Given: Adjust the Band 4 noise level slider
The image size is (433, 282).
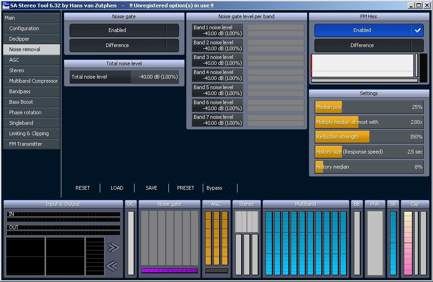Looking at the screenshot, I should [x=217, y=75].
